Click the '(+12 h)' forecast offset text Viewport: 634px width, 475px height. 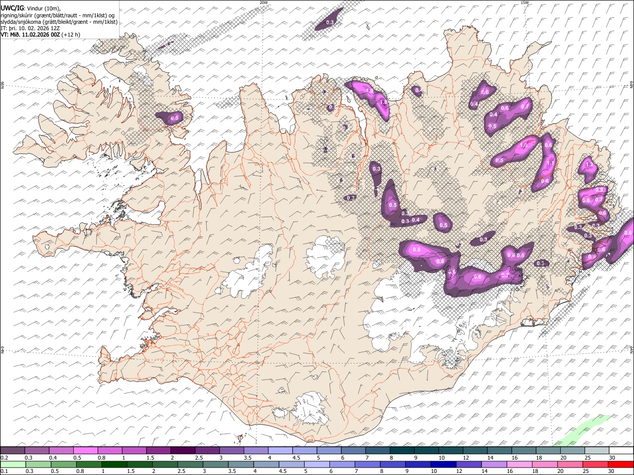pyautogui.click(x=71, y=35)
